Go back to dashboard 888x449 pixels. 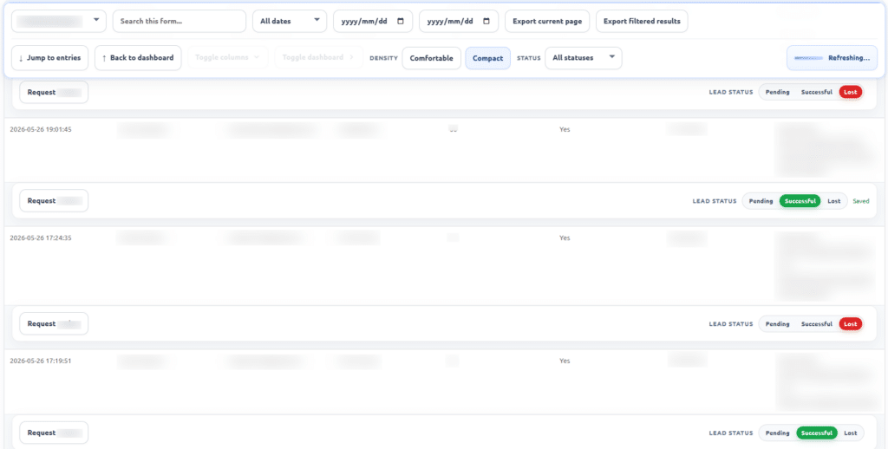pyautogui.click(x=138, y=58)
